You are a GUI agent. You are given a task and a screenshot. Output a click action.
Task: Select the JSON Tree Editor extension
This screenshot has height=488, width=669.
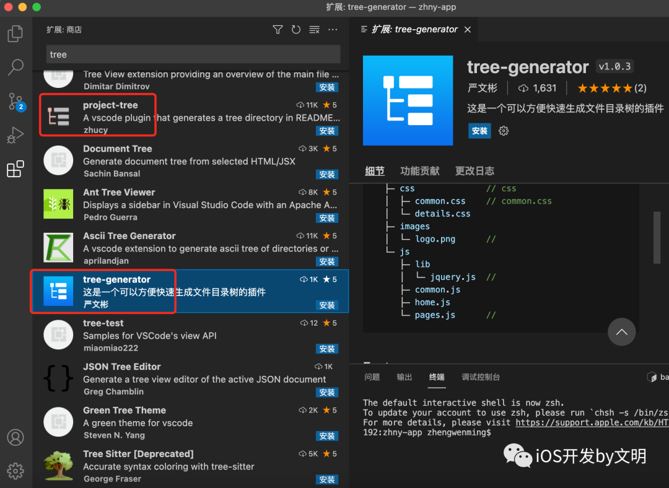point(191,378)
